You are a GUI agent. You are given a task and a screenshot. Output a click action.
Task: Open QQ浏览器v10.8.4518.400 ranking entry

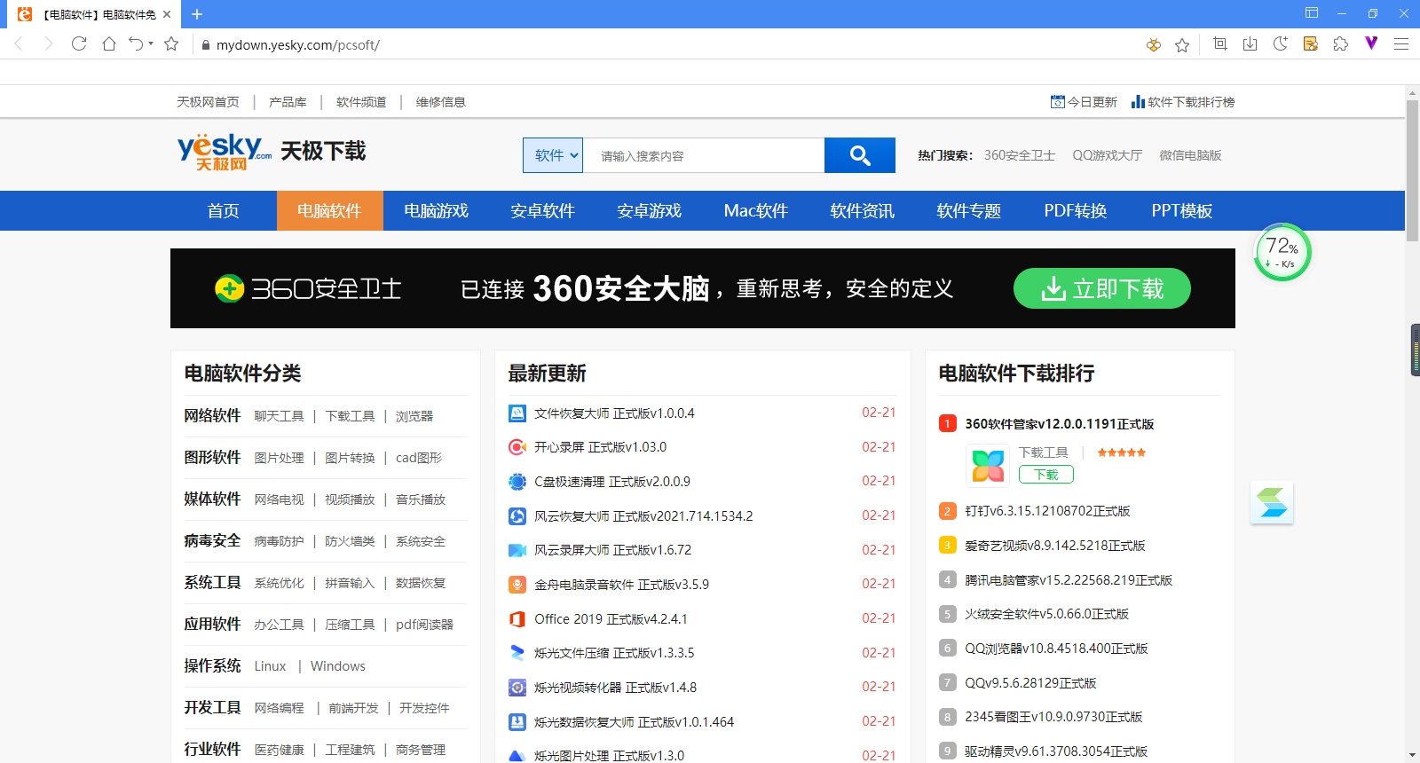pyautogui.click(x=1056, y=649)
